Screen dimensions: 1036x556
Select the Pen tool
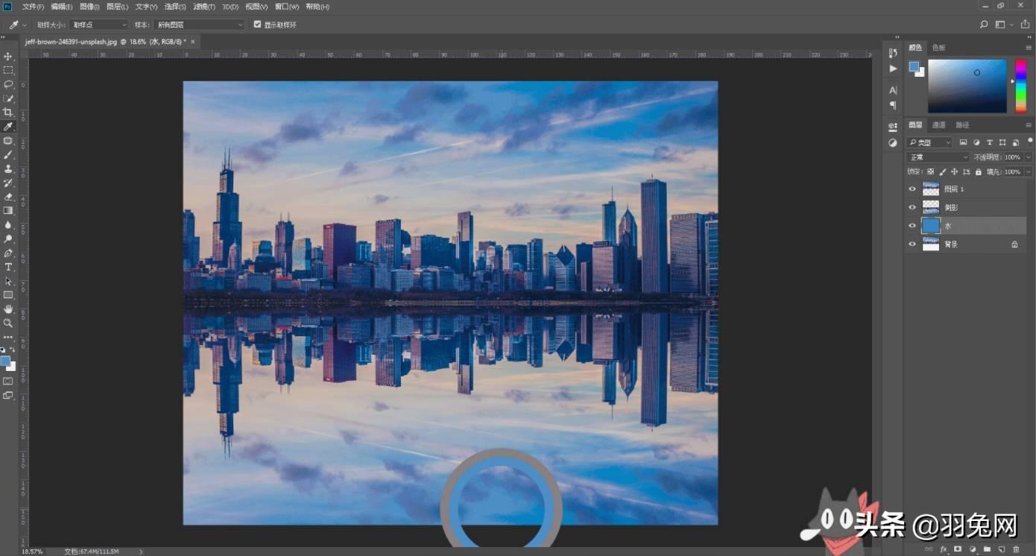tap(8, 253)
